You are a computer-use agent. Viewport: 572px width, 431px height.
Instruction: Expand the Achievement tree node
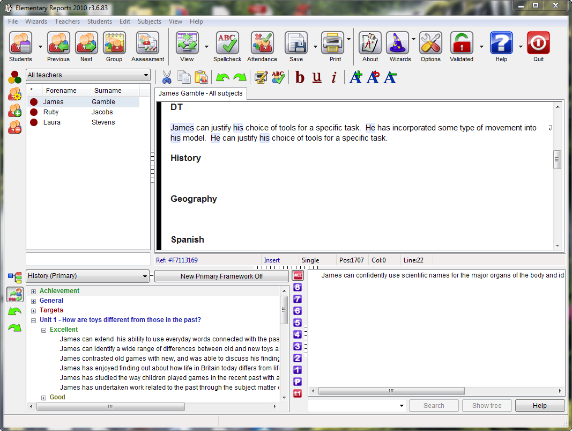pyautogui.click(x=33, y=291)
